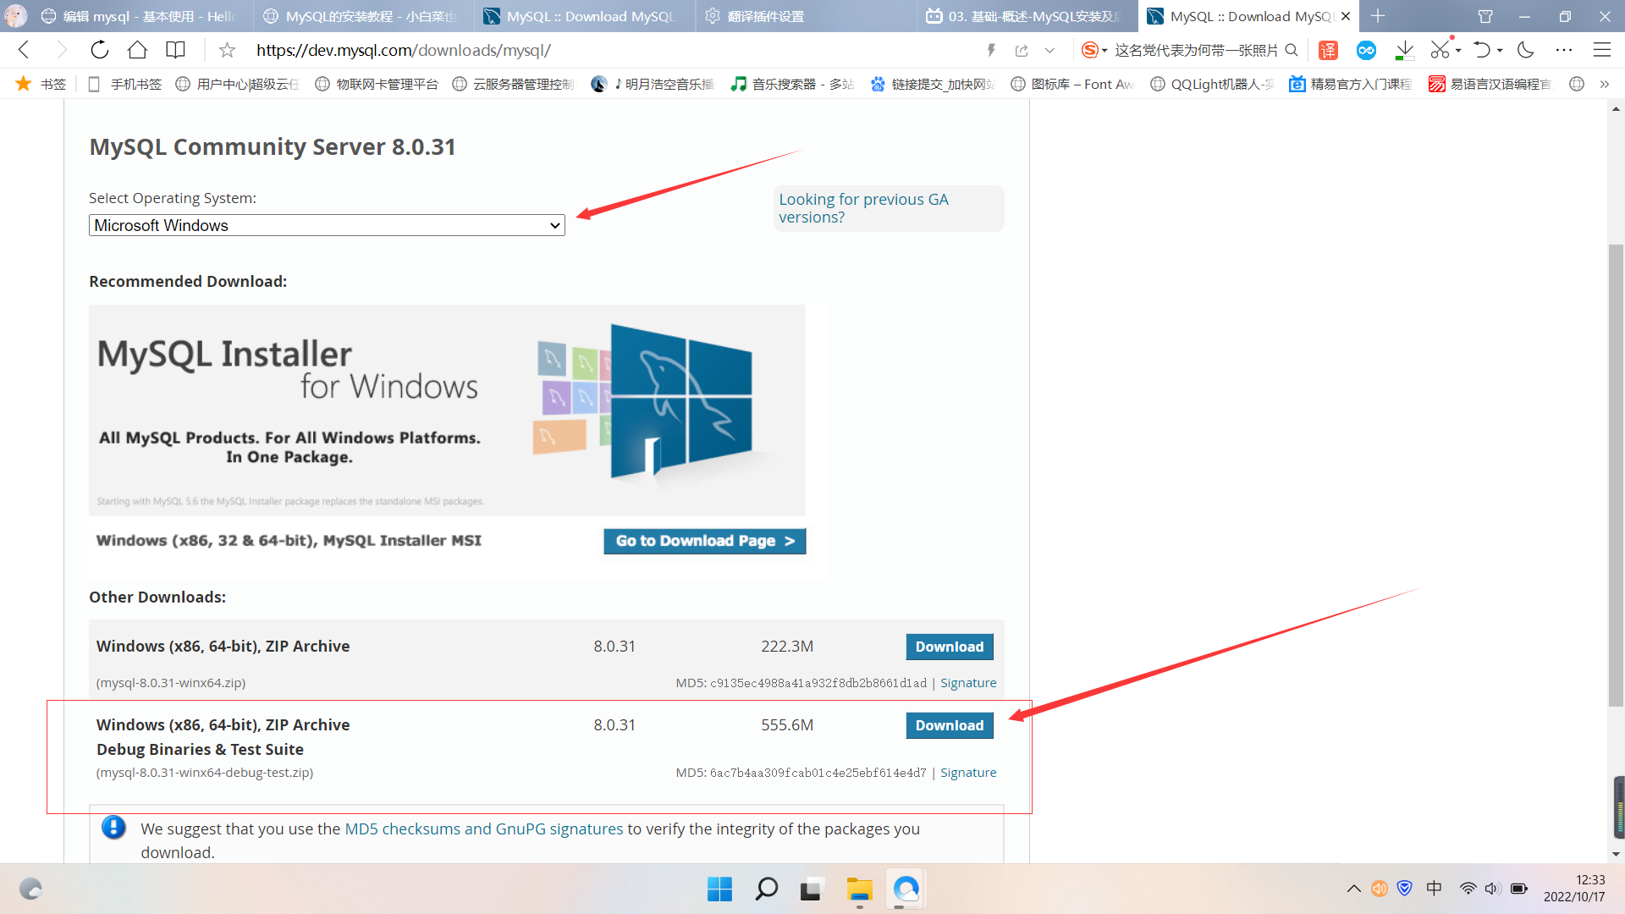Open File Explorer from the taskbar

click(x=859, y=889)
